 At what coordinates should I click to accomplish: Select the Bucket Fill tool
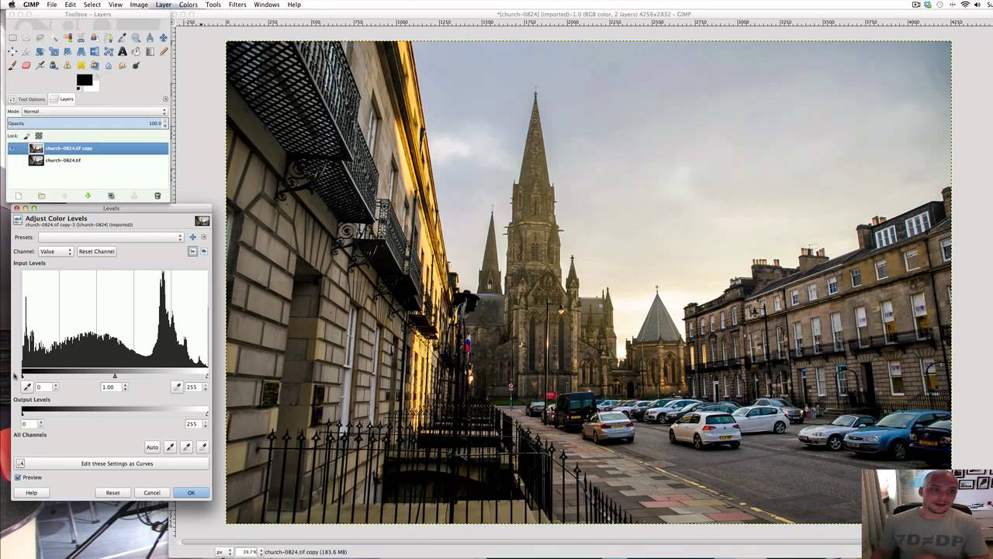(x=136, y=51)
